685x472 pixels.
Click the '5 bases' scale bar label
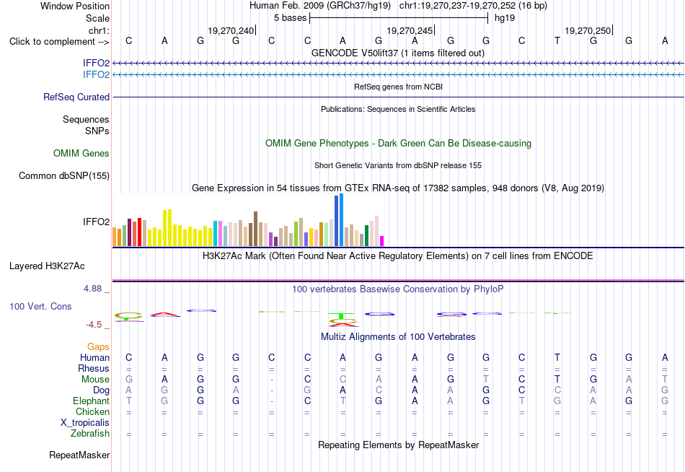[x=290, y=18]
